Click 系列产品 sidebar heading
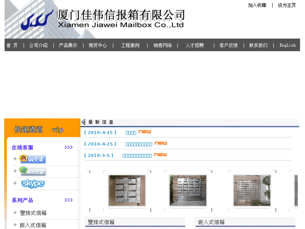Viewport: 305px width, 229px height. (22, 200)
